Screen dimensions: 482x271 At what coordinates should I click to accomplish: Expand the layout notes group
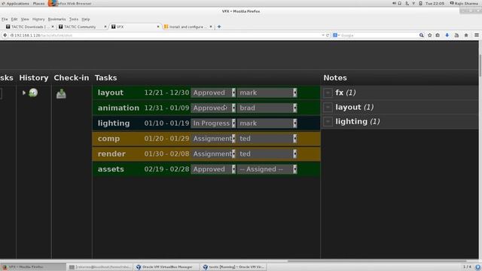click(328, 107)
